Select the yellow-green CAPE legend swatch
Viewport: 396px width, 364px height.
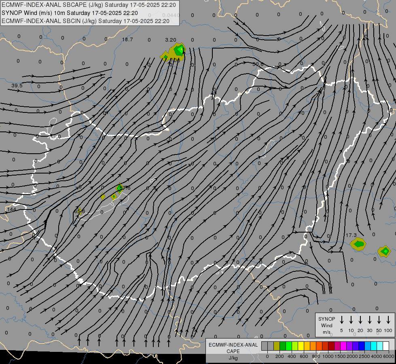pyautogui.click(x=295, y=346)
